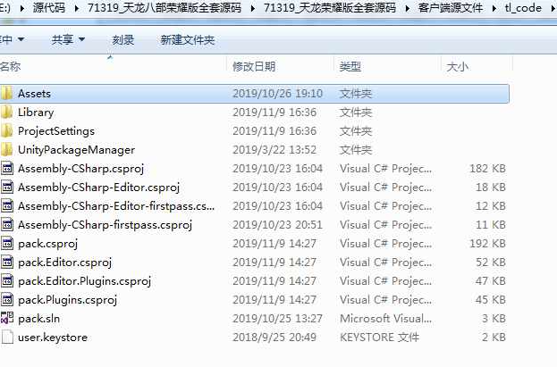Sort files by 类型 column header
The width and height of the screenshot is (557, 367).
point(350,67)
